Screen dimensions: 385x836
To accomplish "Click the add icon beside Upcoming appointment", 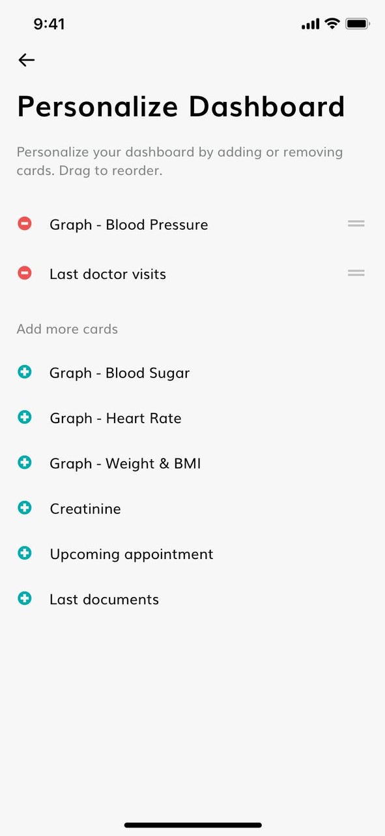I will (24, 553).
